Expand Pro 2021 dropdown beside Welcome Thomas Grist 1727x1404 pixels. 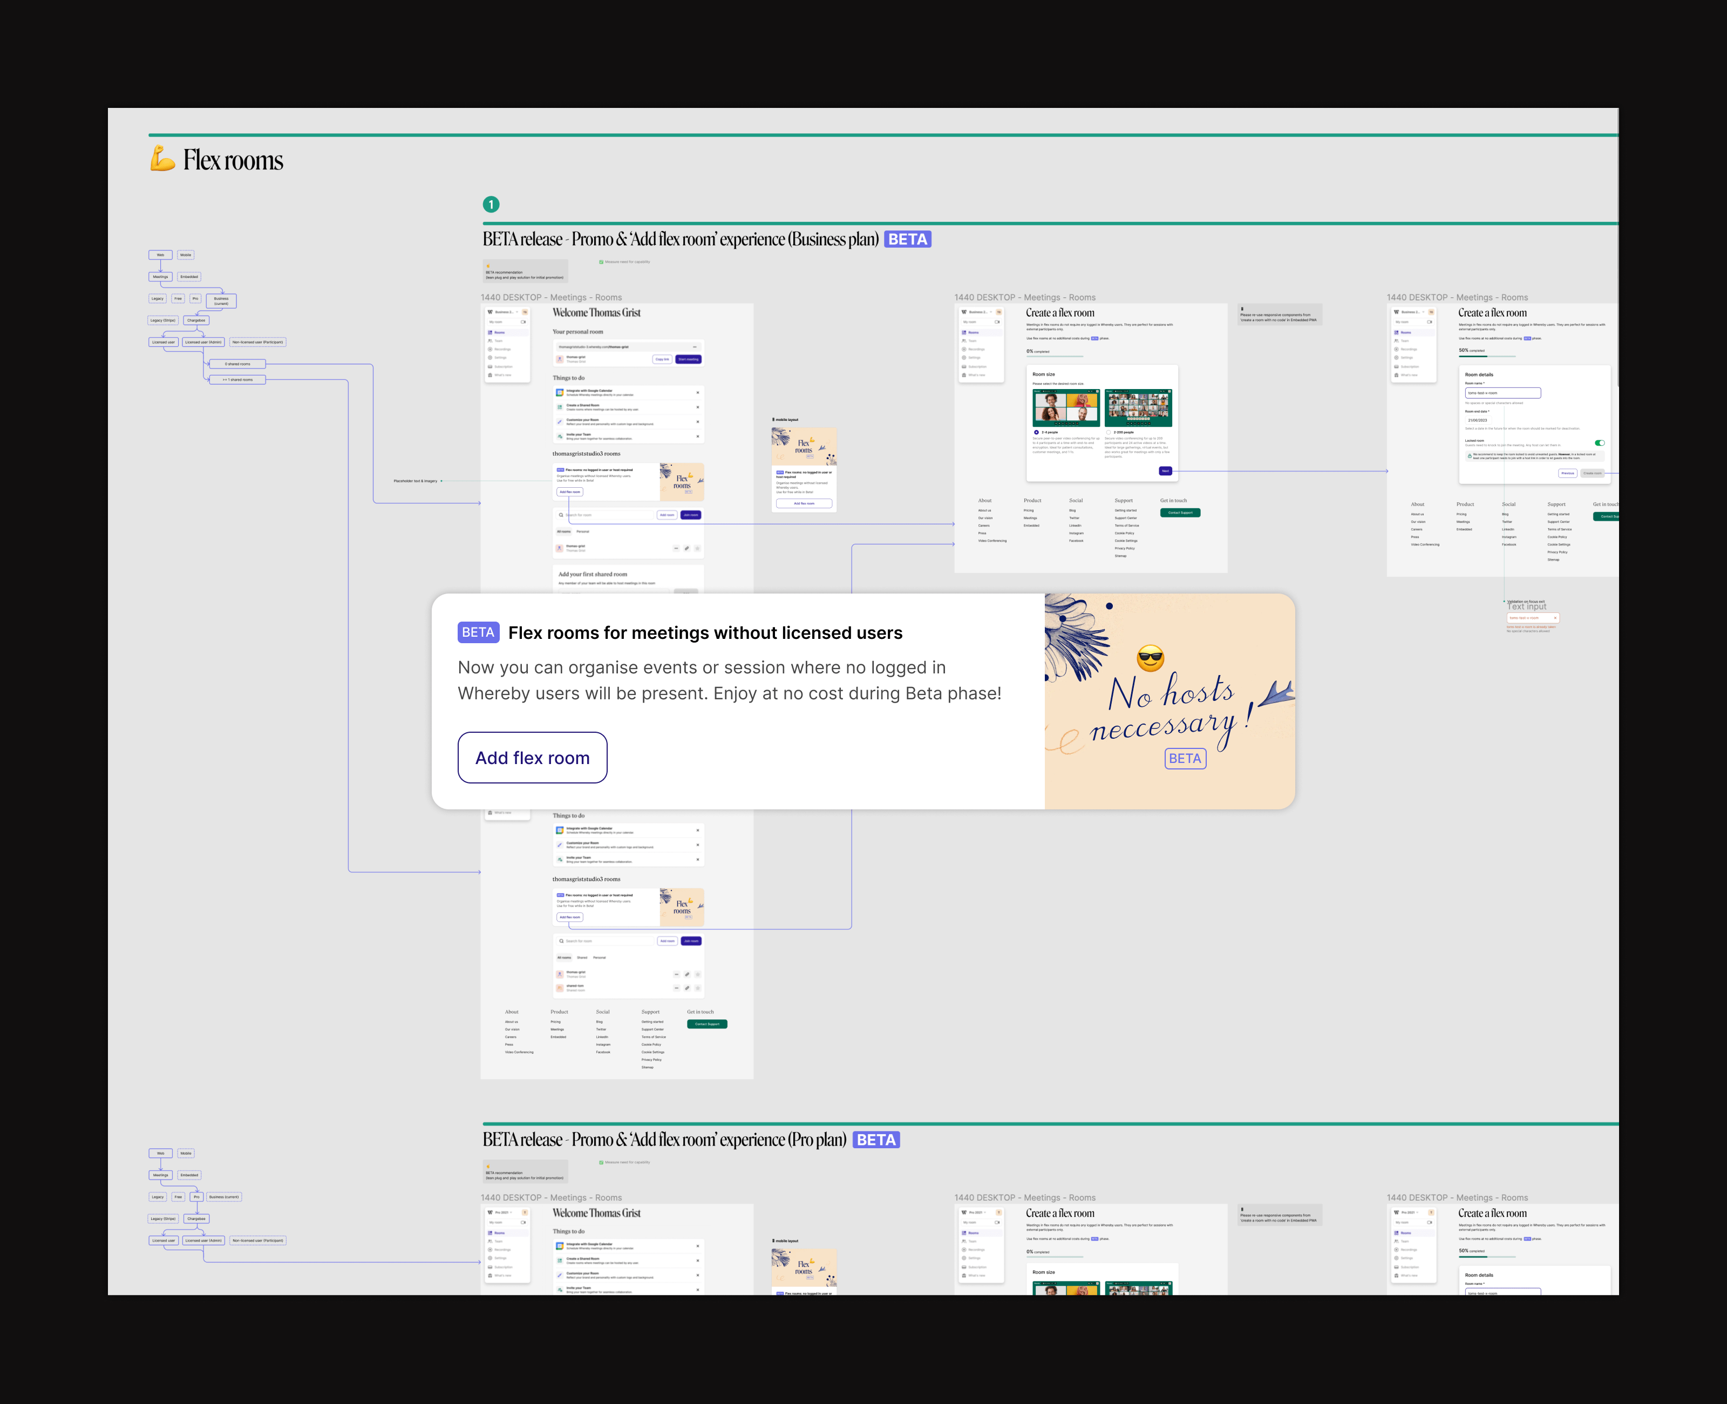click(x=503, y=1212)
